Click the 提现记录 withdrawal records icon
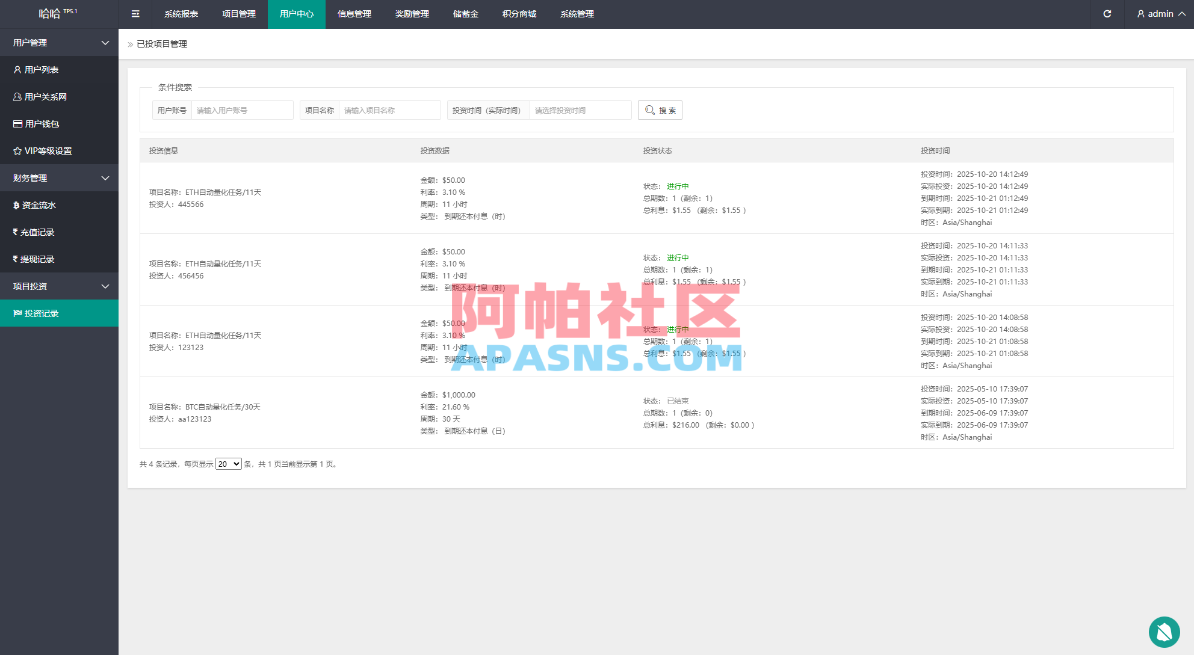 [x=14, y=259]
